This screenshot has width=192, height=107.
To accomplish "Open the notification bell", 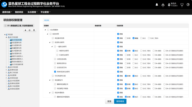I will [x=157, y=5].
